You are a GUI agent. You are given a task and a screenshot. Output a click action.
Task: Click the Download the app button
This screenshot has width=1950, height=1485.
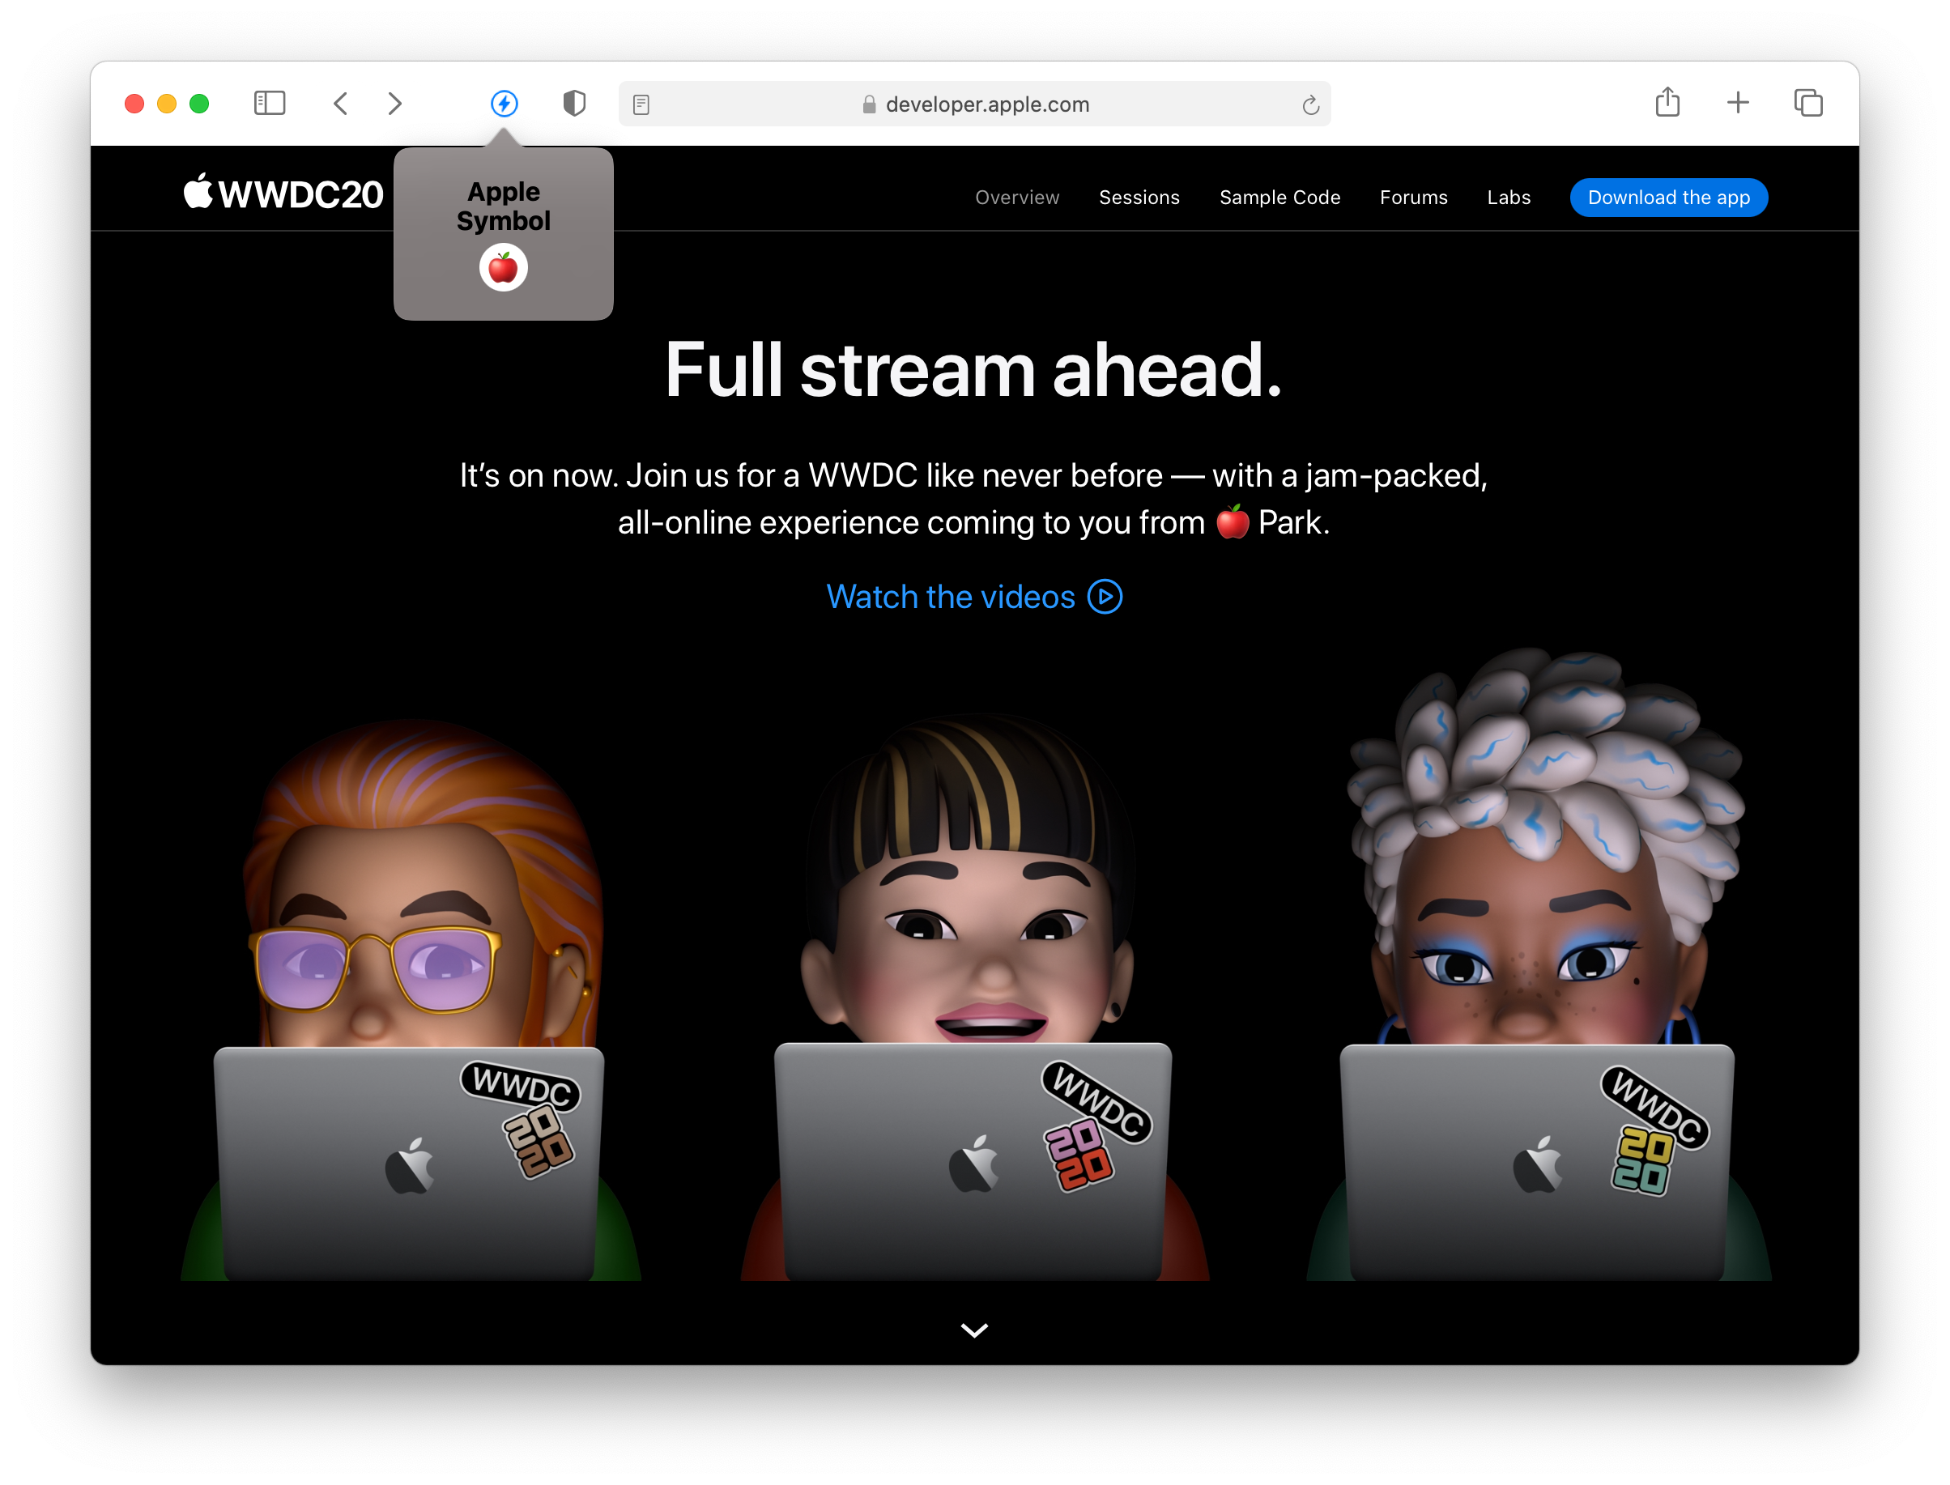1668,197
